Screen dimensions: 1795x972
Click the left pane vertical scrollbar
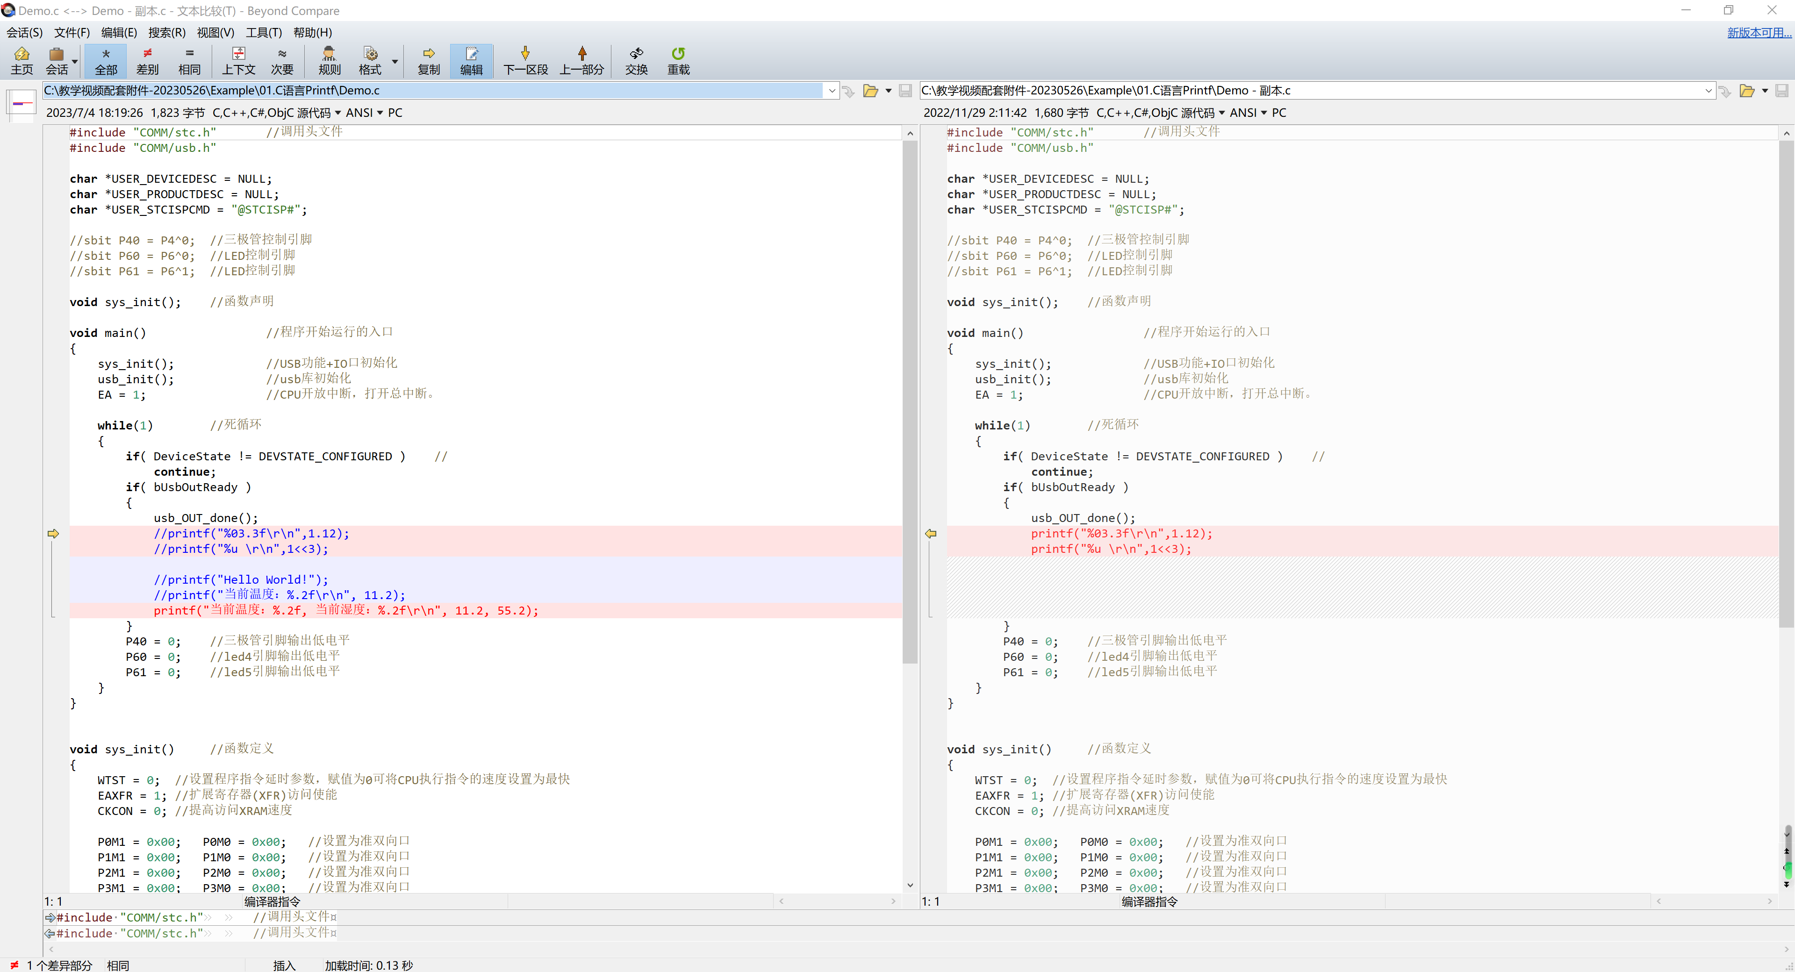pos(910,508)
